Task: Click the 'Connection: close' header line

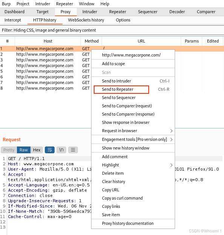Action: click(30, 195)
